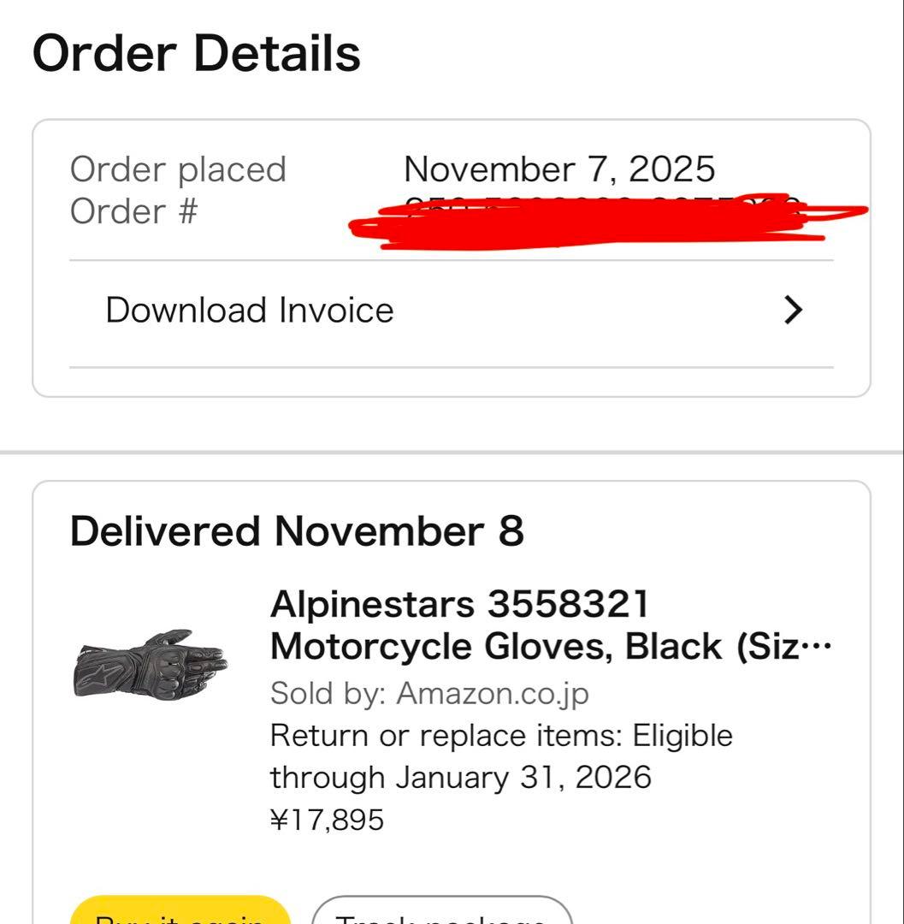Expand the truncated ellipsis after Black (Siz
Image resolution: width=904 pixels, height=924 pixels.
[x=818, y=648]
